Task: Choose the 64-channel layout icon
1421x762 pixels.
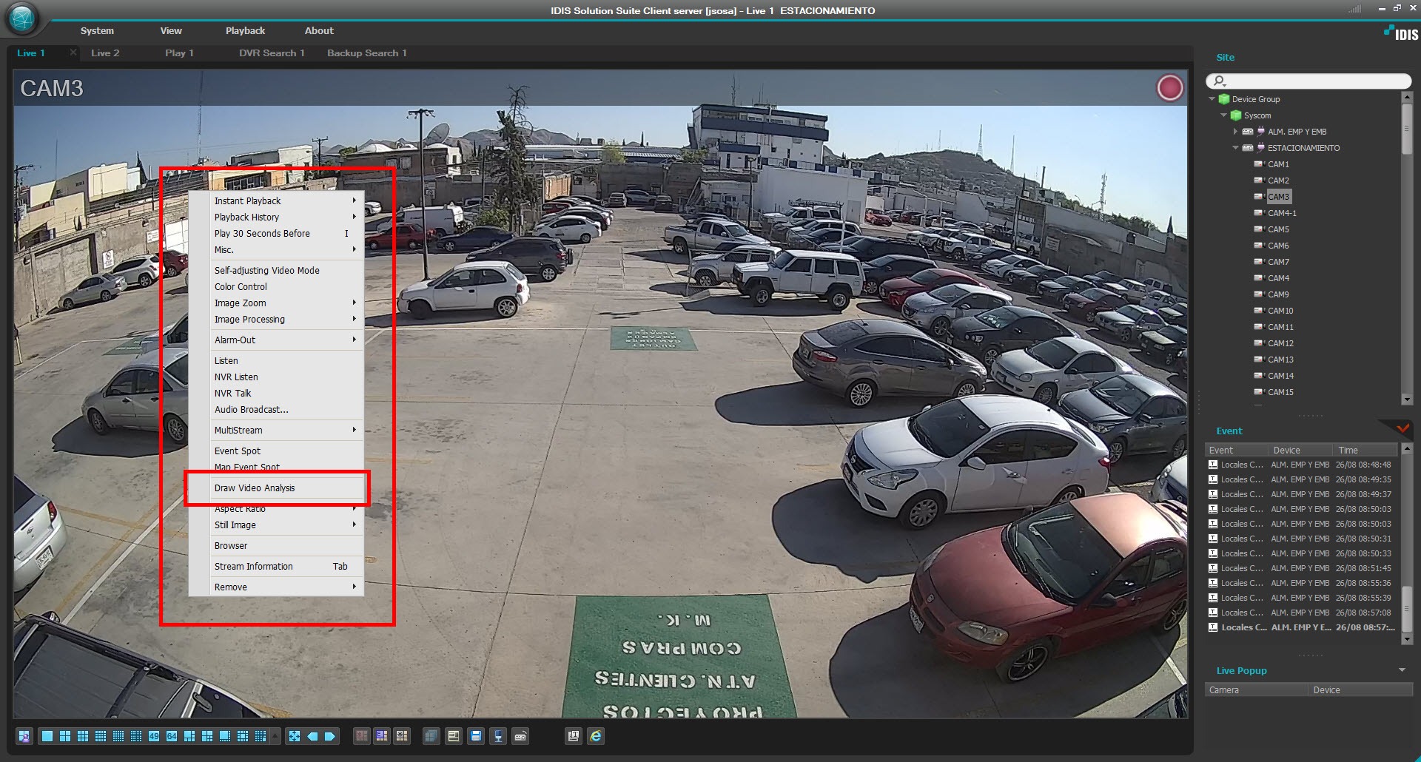Action: coord(172,736)
